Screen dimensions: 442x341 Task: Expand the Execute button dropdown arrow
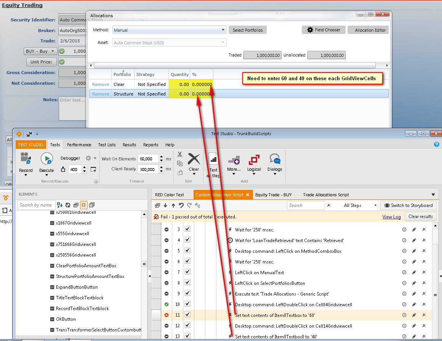point(47,175)
